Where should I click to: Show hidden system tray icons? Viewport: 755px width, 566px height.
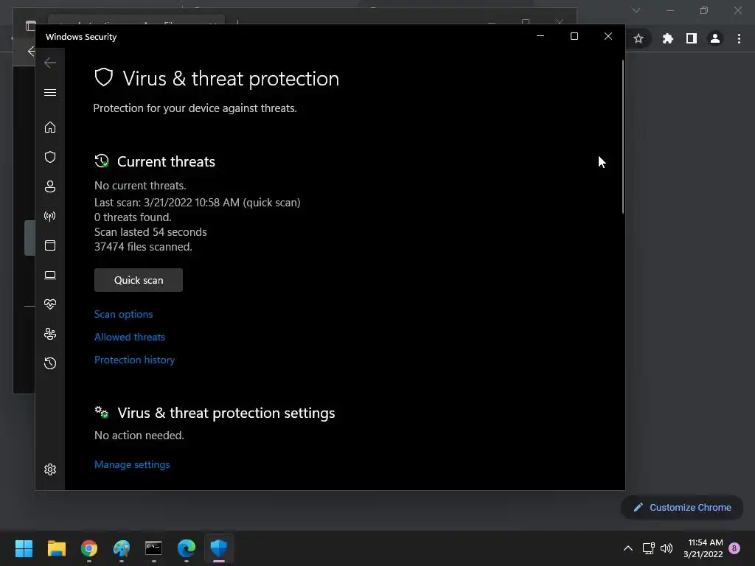point(628,548)
